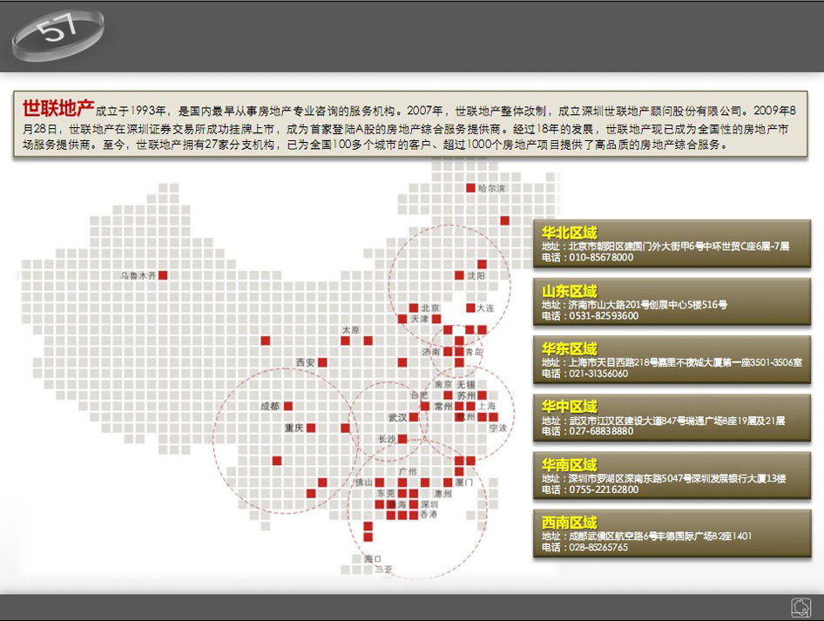Screen dimensions: 824x621
Task: Click the 华北区域 address line starting 北京市朝阳区
Action: [679, 246]
